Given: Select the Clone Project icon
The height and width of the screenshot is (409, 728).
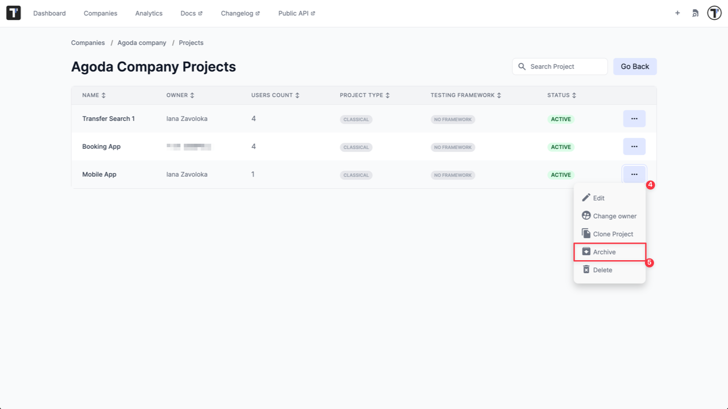Looking at the screenshot, I should (x=586, y=233).
